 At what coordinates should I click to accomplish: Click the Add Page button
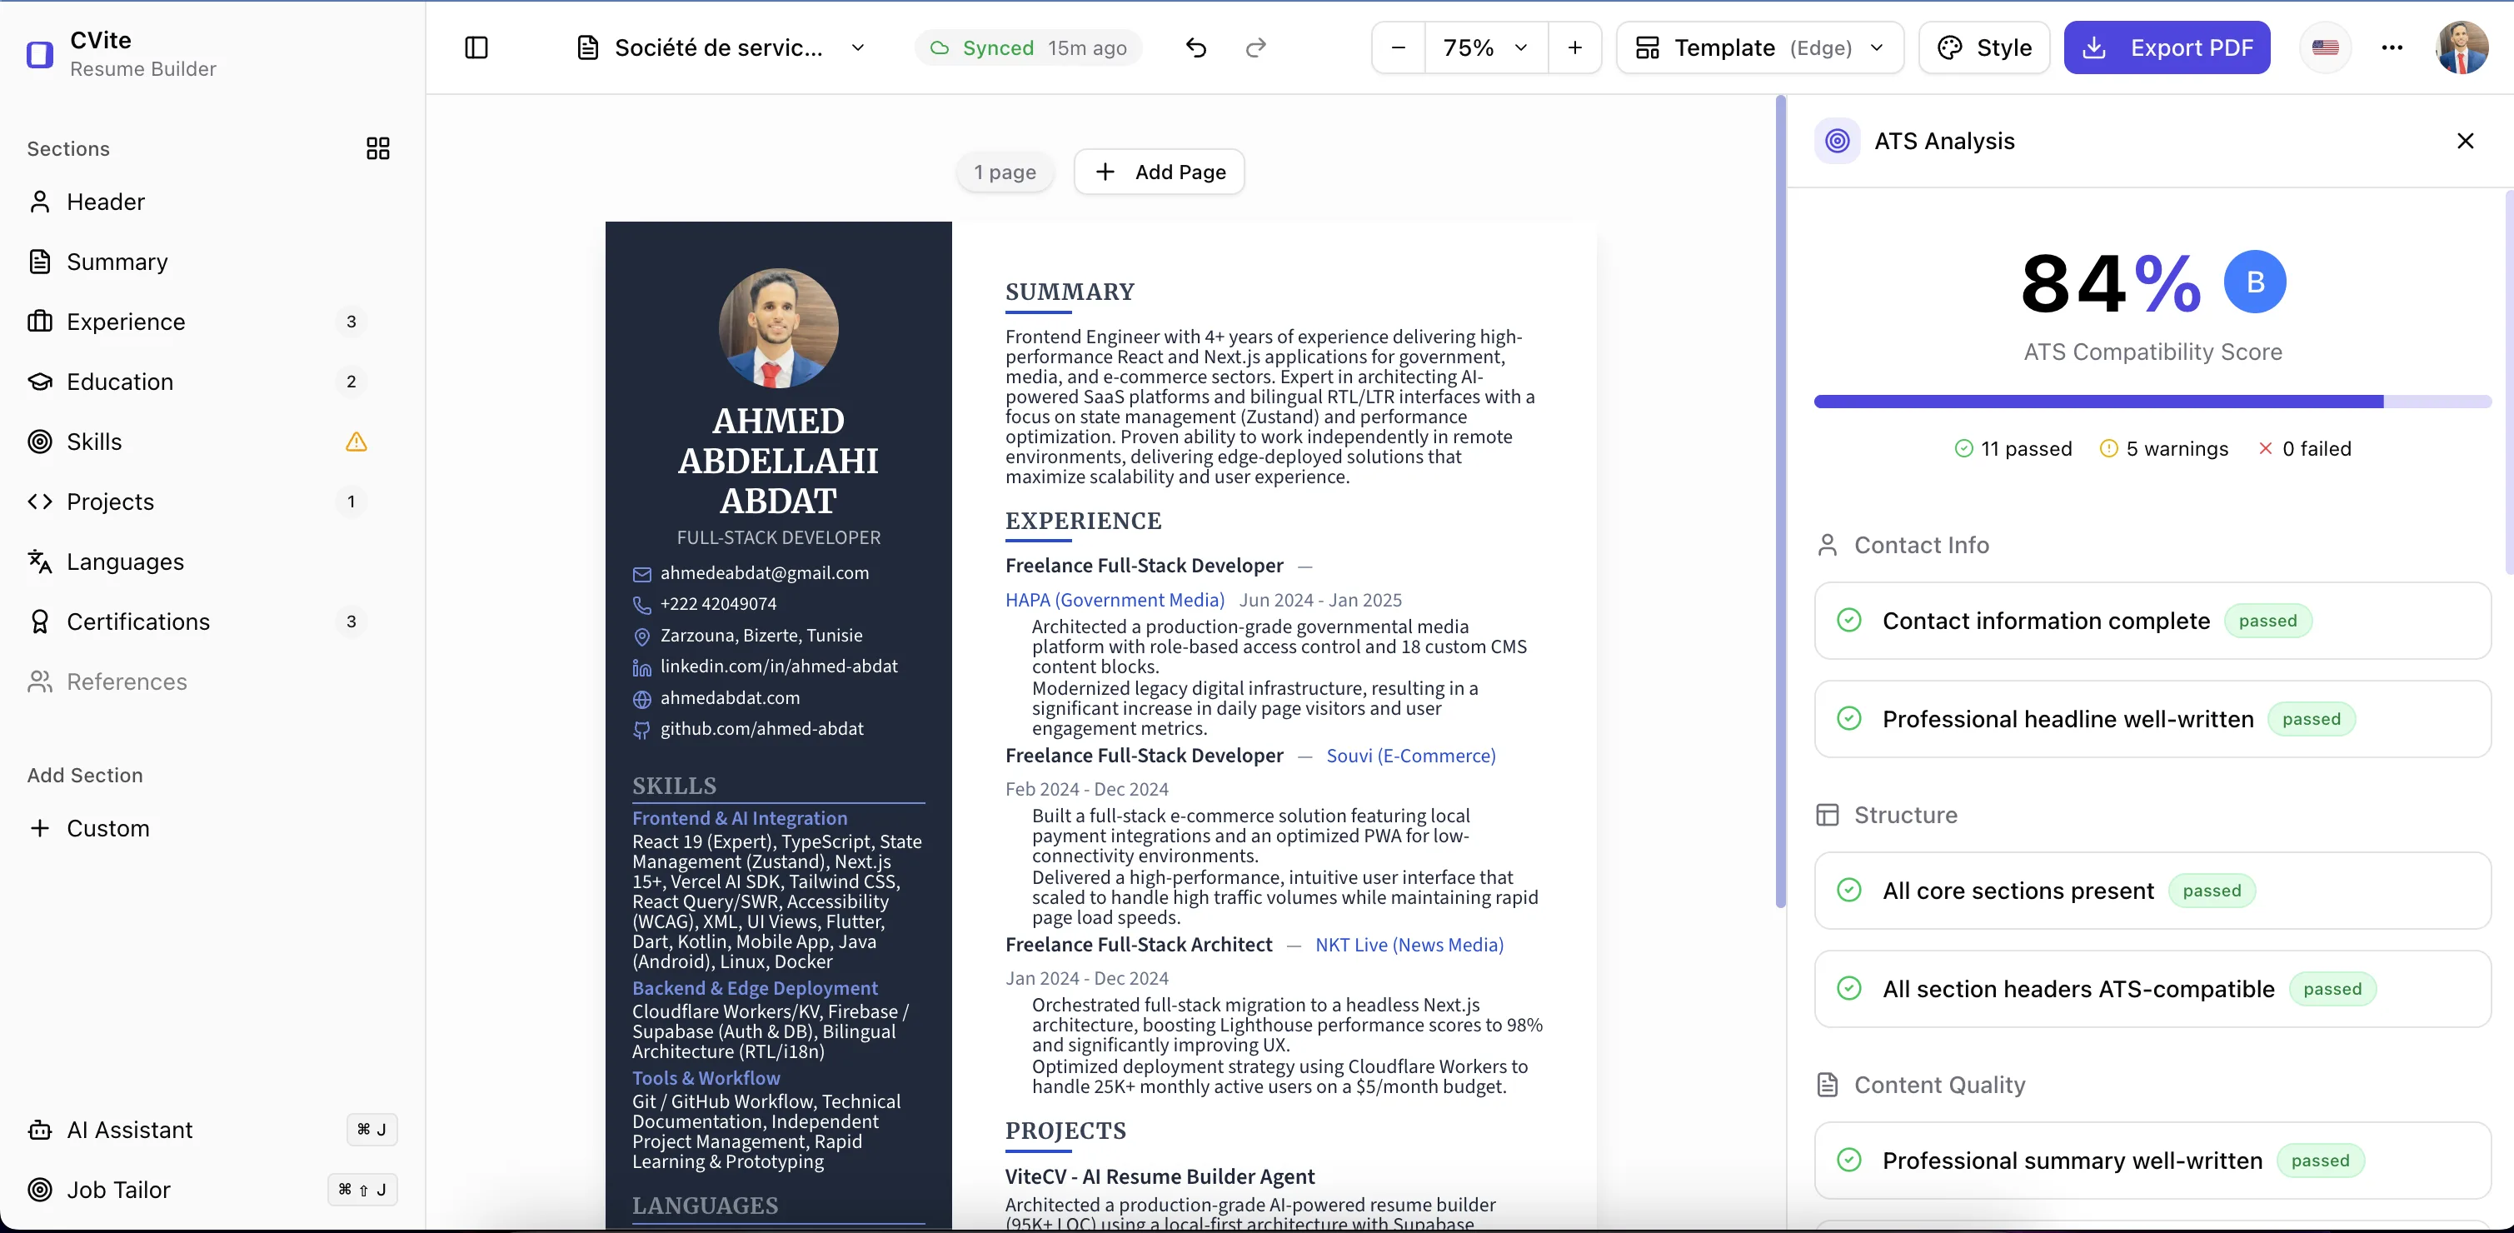pyautogui.click(x=1159, y=171)
